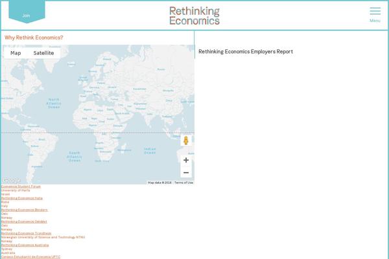Click 'Map data ©2018' text on the map
389x259 pixels.
[159, 183]
